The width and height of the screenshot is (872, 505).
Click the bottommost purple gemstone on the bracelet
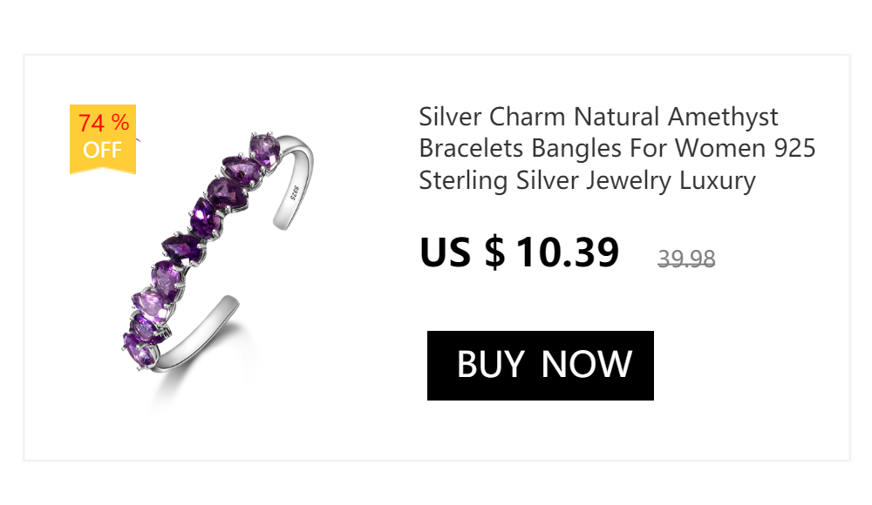[137, 349]
